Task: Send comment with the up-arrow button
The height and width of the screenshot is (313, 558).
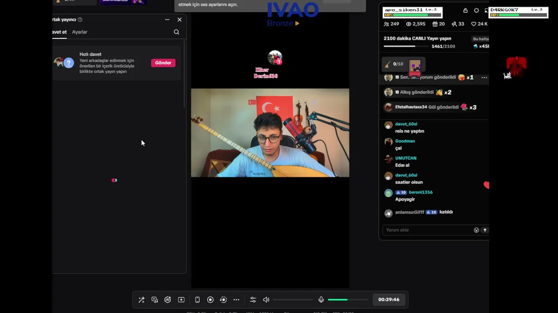Action: (485, 230)
